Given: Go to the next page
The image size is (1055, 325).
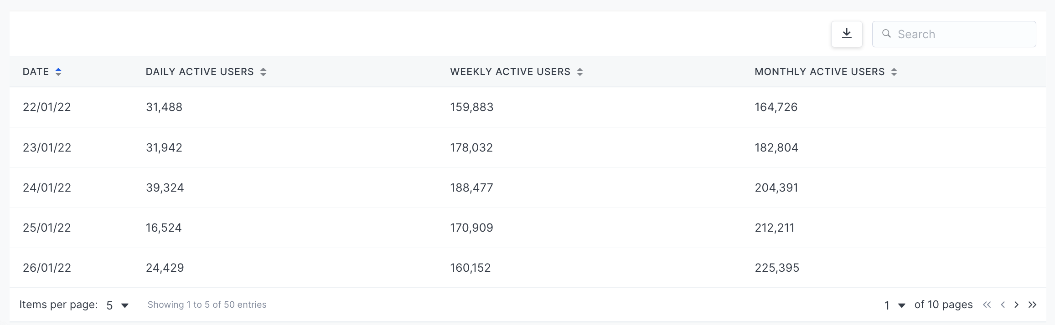Looking at the screenshot, I should coord(1016,305).
